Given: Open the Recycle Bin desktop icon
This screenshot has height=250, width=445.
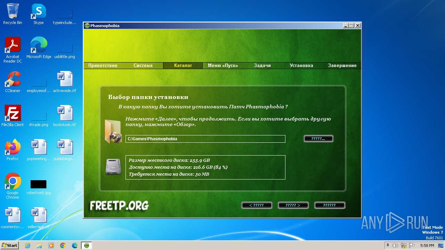Looking at the screenshot, I should point(13,14).
